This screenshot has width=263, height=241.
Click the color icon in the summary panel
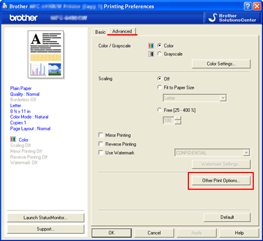pyautogui.click(x=13, y=139)
